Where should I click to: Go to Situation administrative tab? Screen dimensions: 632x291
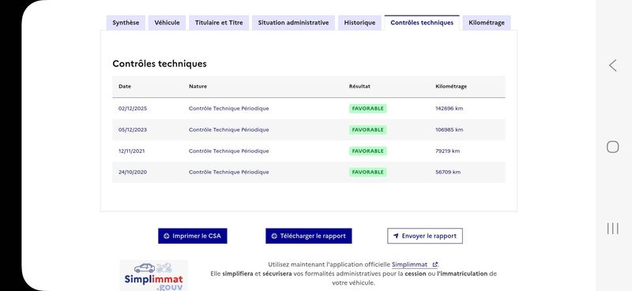[293, 23]
